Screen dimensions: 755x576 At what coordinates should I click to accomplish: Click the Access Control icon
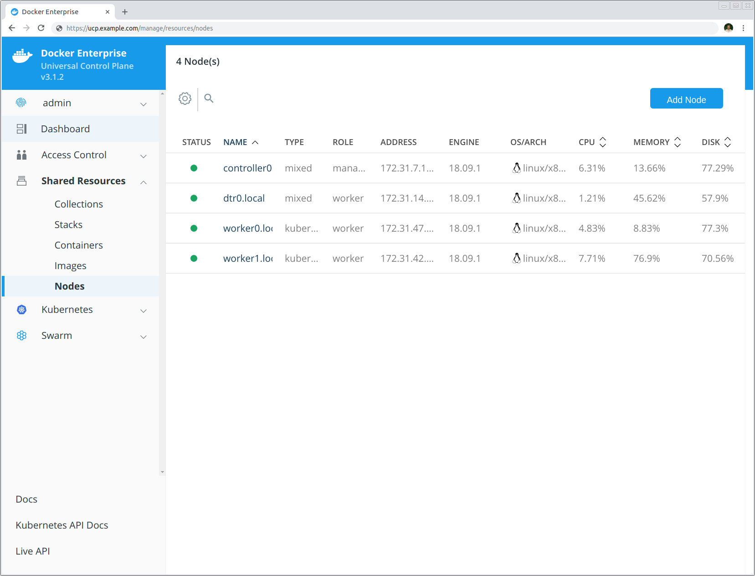(21, 155)
